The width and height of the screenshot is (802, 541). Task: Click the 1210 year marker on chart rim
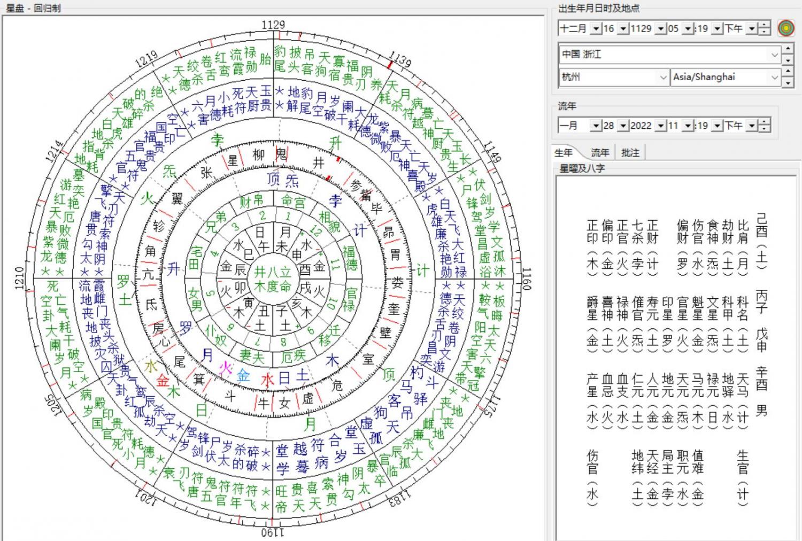[x=20, y=279]
